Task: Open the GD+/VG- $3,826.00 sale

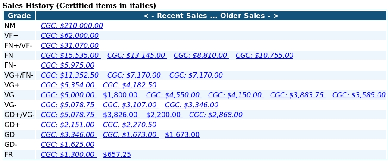Action: 121,115
